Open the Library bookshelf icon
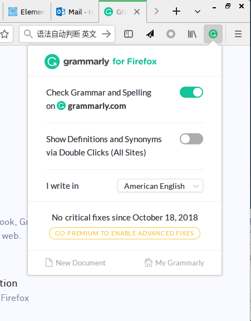This screenshot has height=321, width=251. tap(192, 34)
